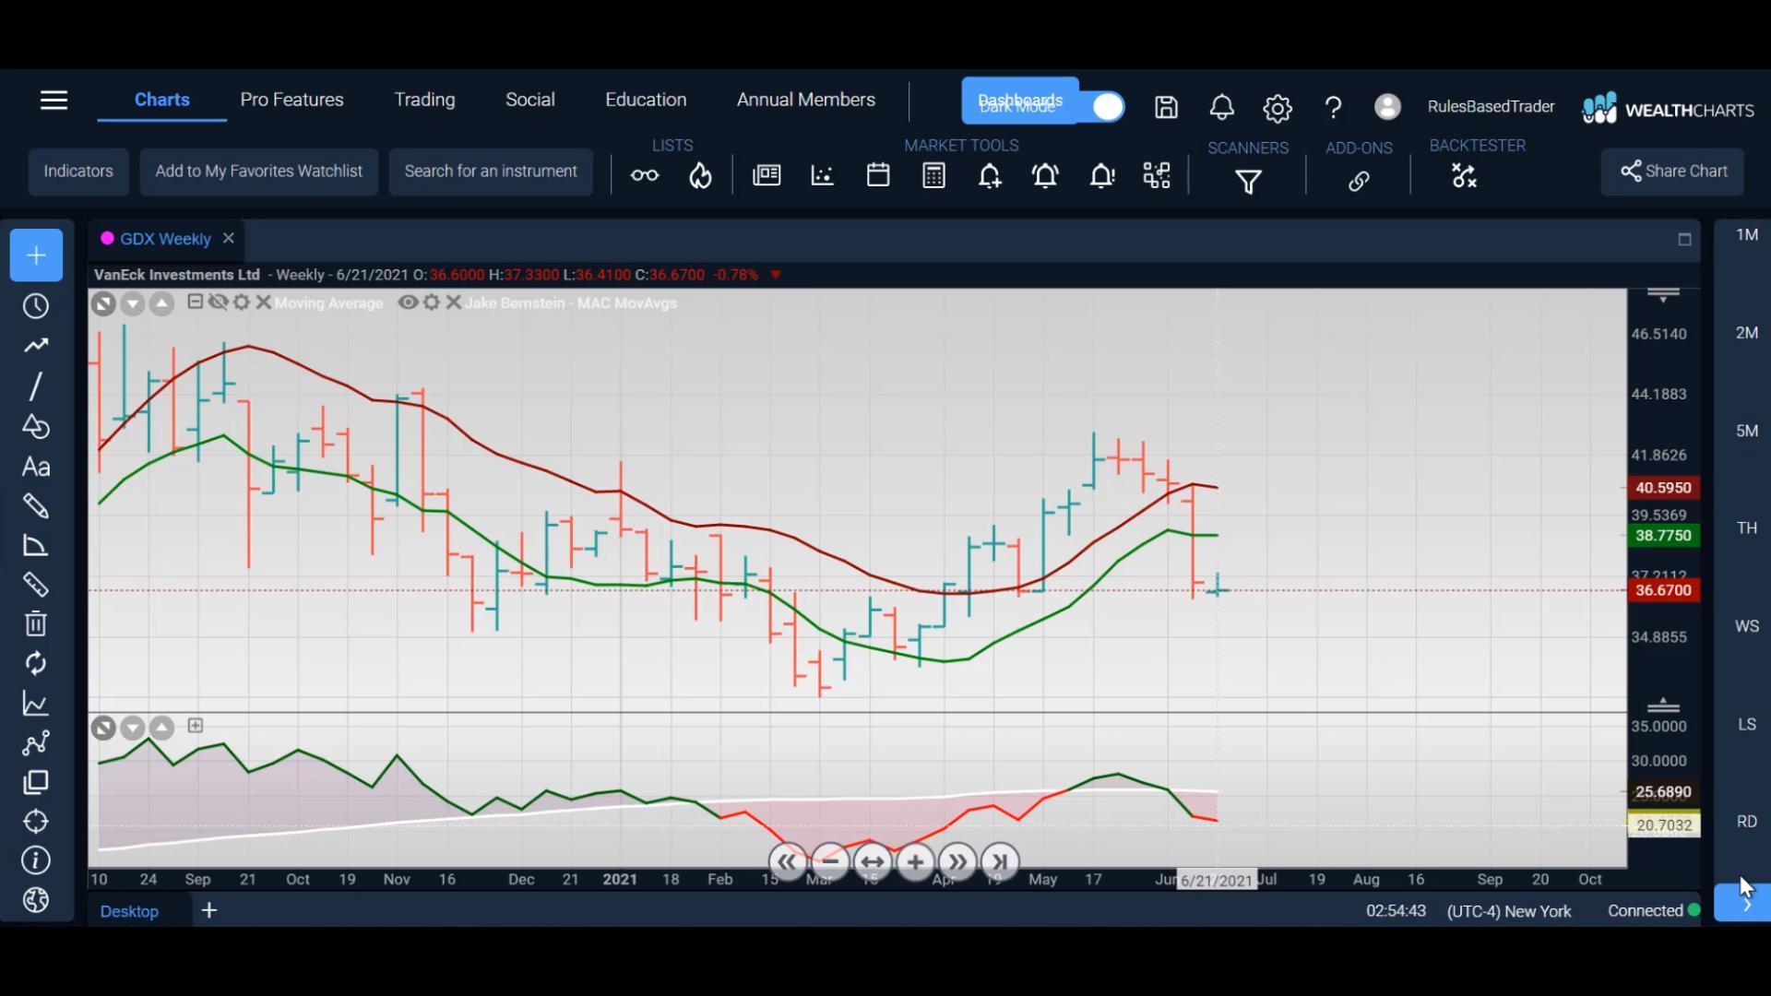Open the scatter chart market tool
This screenshot has width=1771, height=996.
(822, 175)
